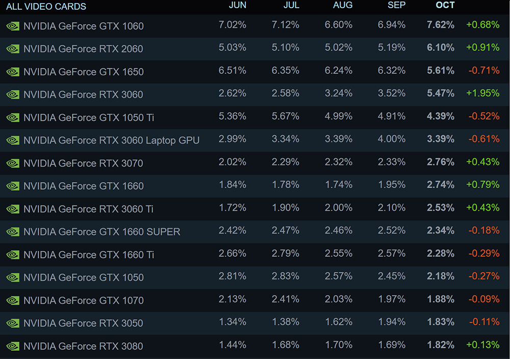Screen dimensions: 510x359
Task: Select the JUN column header
Action: tap(238, 6)
